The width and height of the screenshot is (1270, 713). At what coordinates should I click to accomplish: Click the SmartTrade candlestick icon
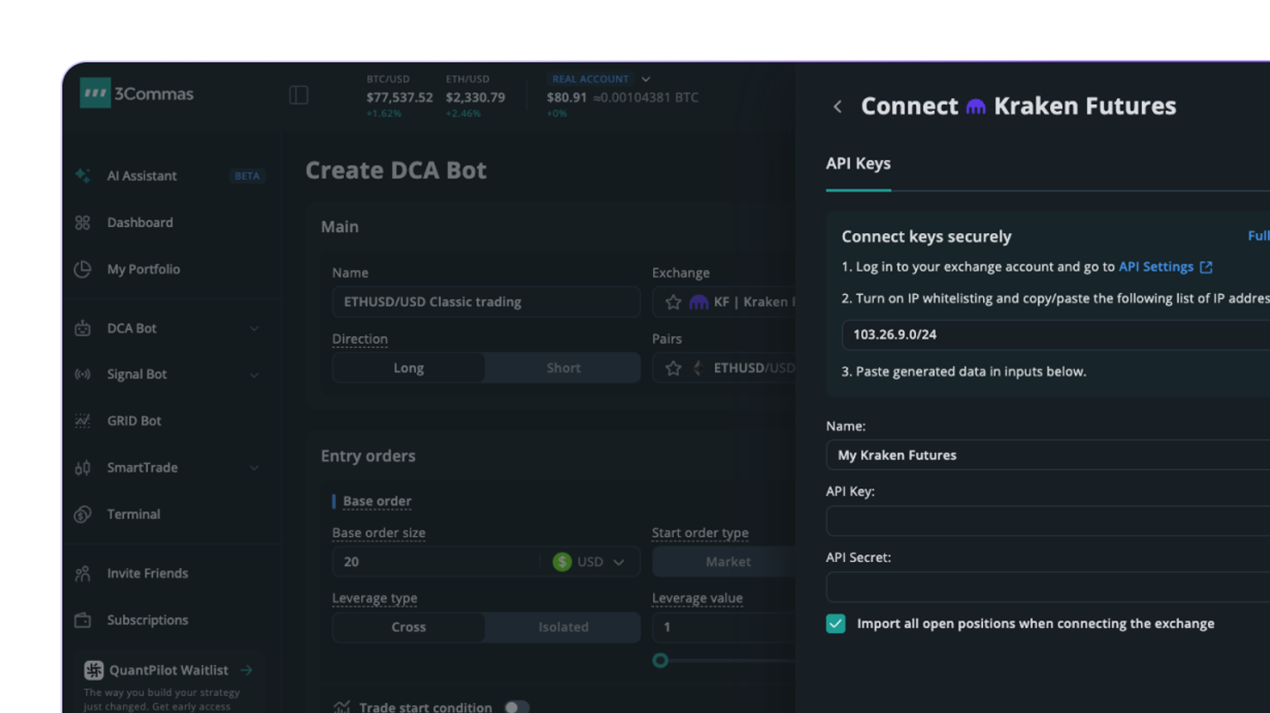click(83, 468)
